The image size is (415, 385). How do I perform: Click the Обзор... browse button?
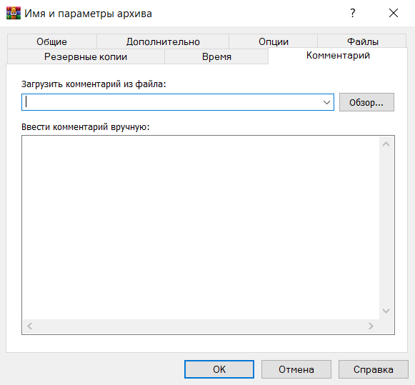[366, 102]
